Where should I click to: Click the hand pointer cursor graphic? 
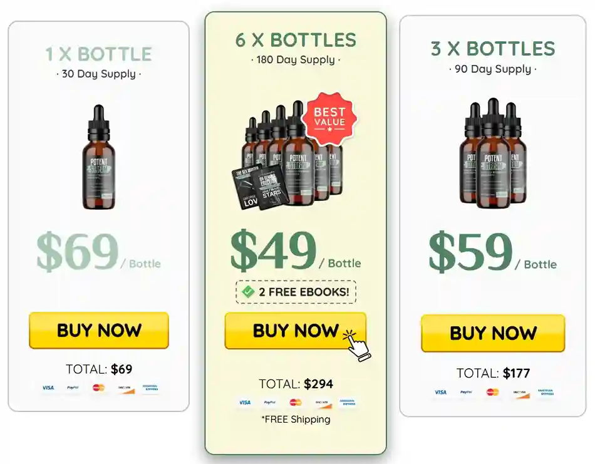(357, 345)
